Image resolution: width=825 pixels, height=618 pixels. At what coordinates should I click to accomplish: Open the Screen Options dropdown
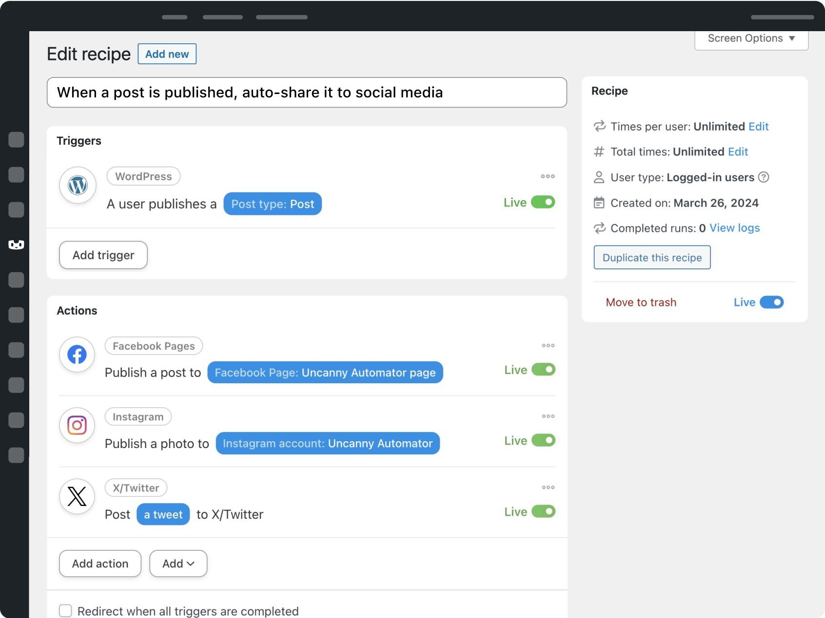pyautogui.click(x=750, y=38)
